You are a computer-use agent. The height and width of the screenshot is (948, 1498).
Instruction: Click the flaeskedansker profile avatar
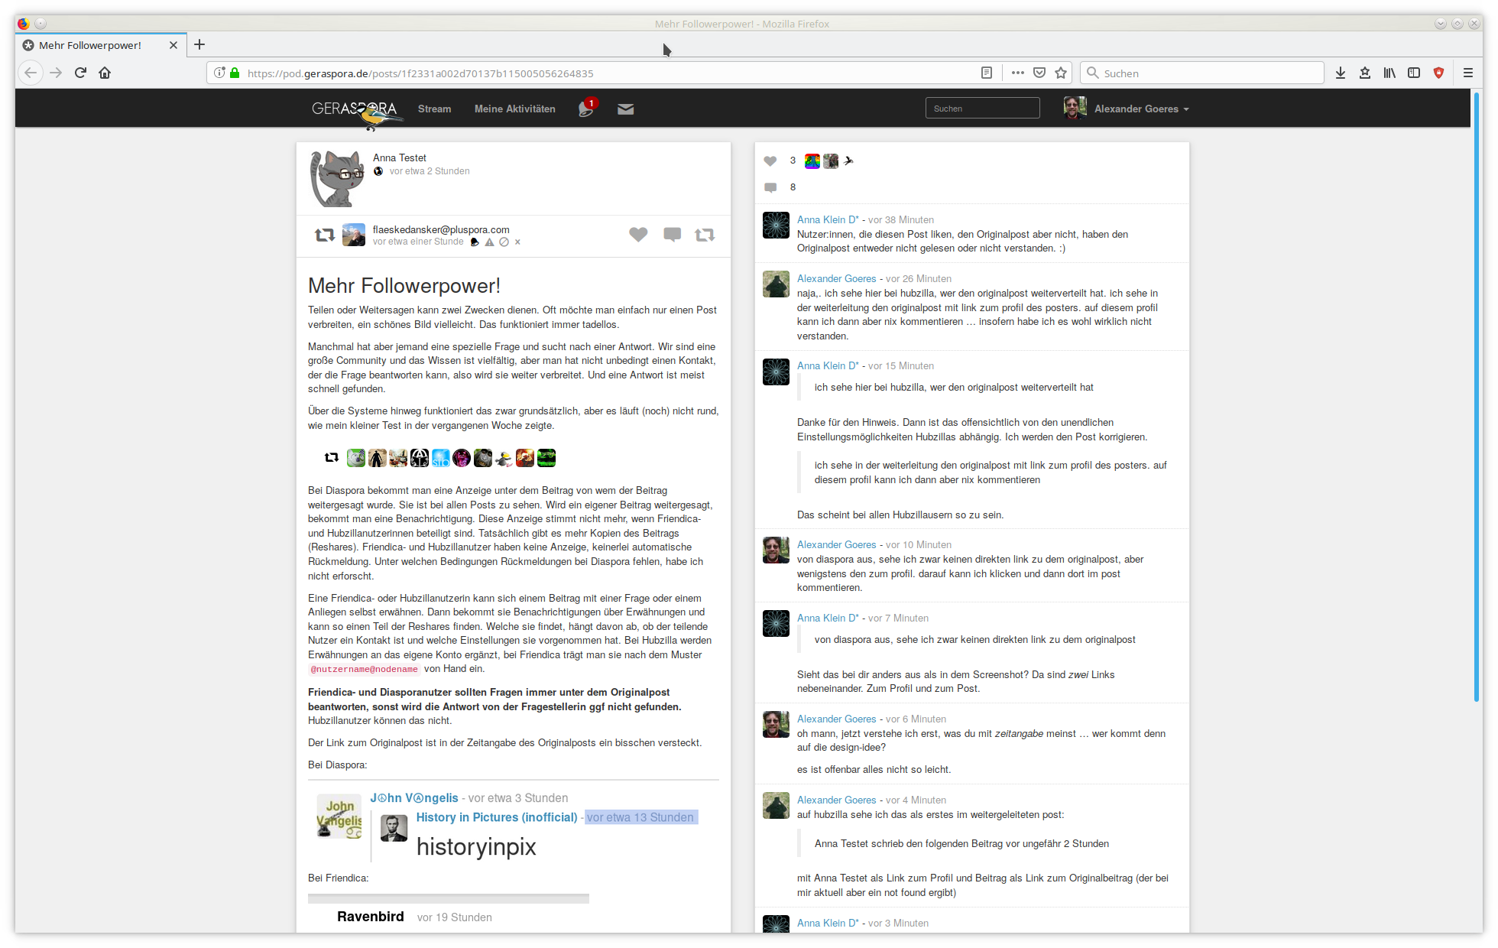click(354, 235)
